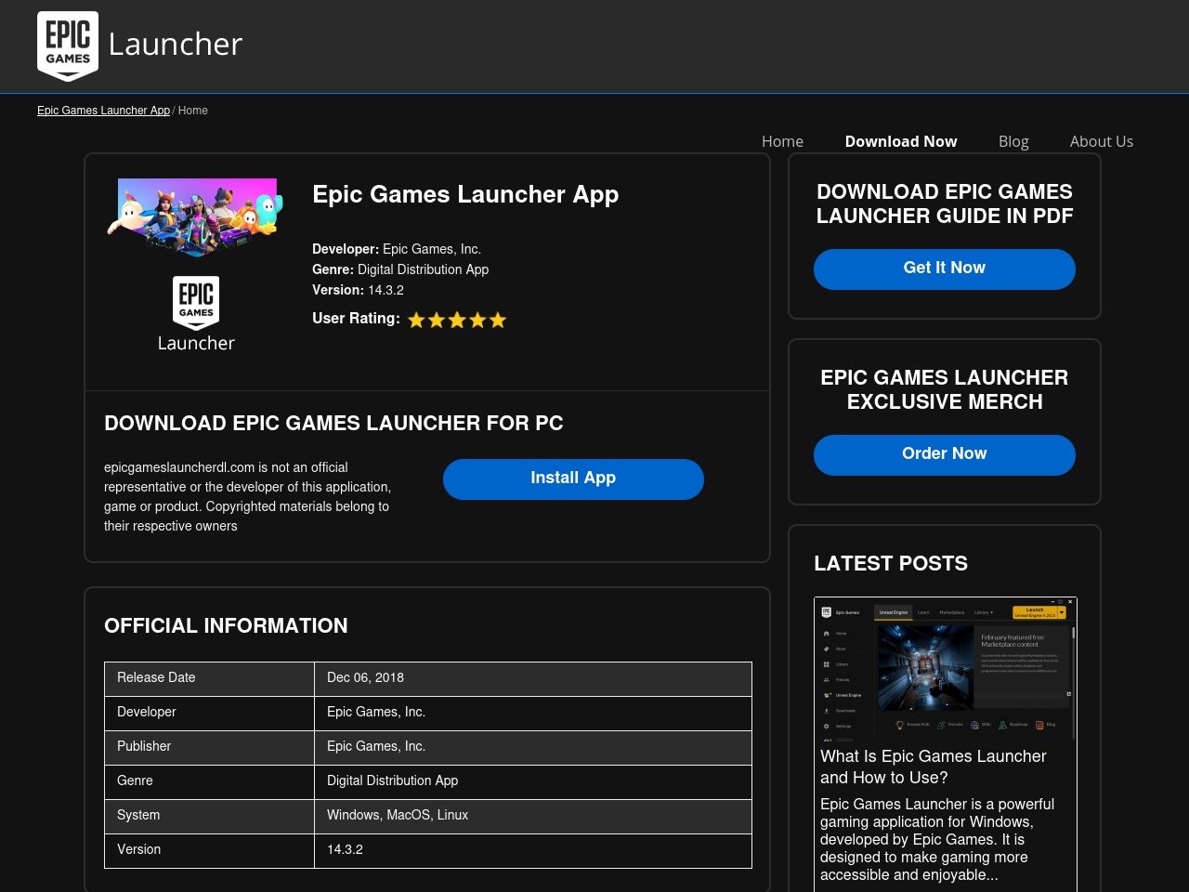Click the Epic Games logo in header
This screenshot has width=1189, height=892.
(x=68, y=46)
